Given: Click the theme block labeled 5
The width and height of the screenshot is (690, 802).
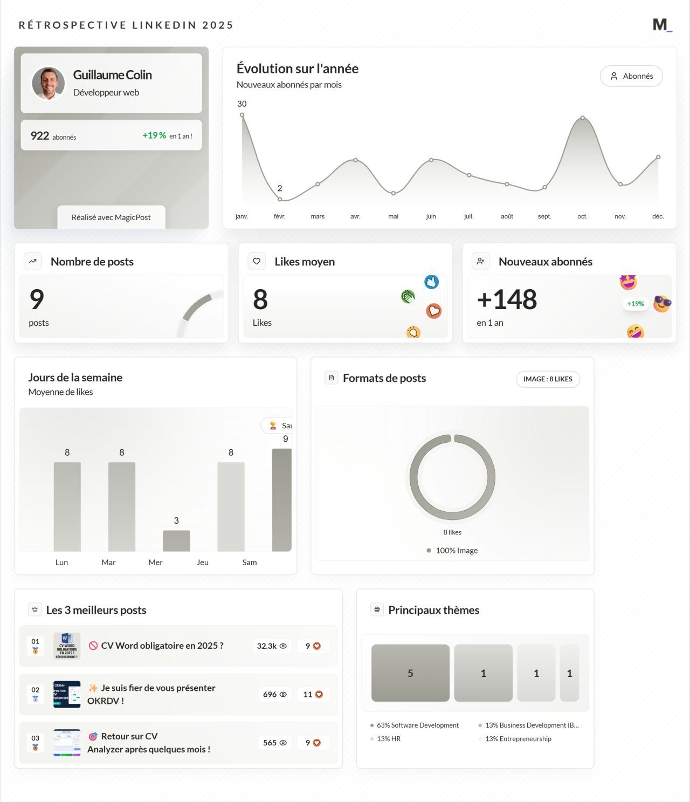Looking at the screenshot, I should 410,673.
